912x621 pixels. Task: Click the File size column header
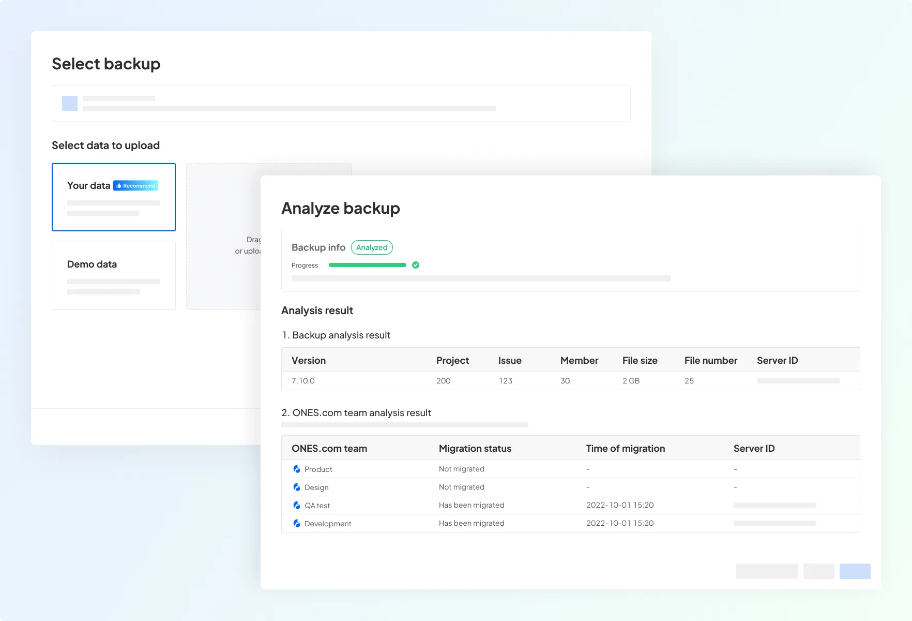[x=640, y=360]
